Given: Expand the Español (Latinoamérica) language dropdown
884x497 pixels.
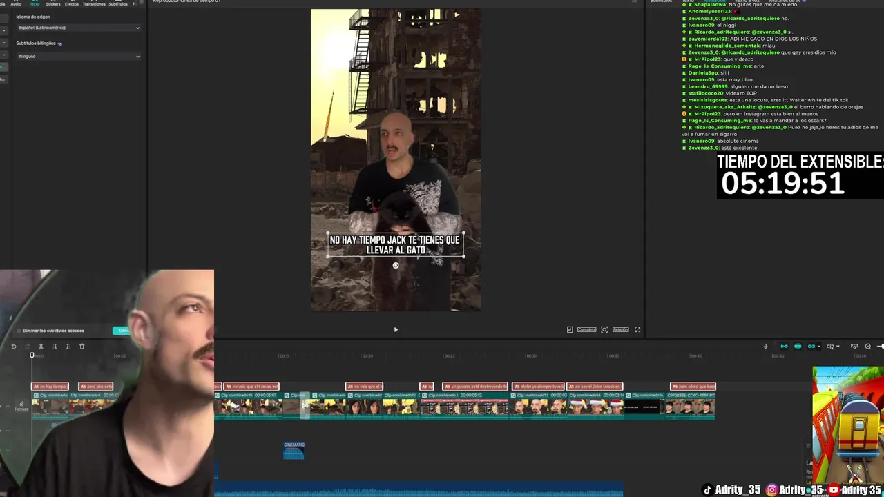Looking at the screenshot, I should [79, 28].
